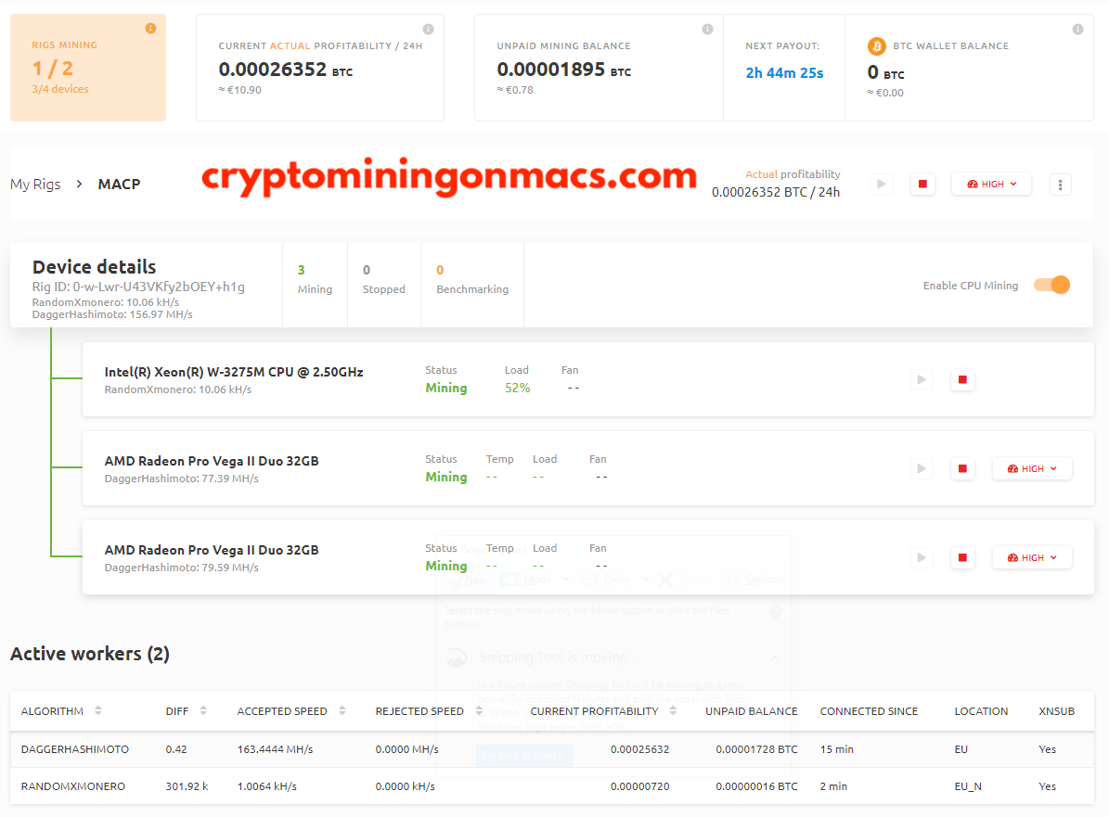Click the 3 Mining counter

click(315, 280)
